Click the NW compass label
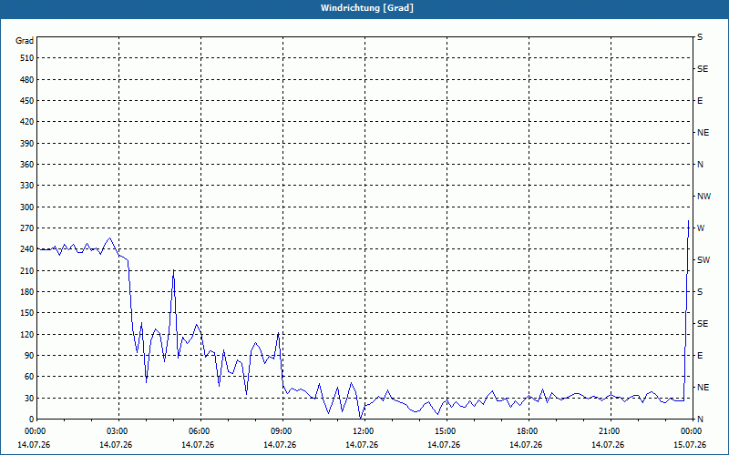The width and height of the screenshot is (729, 455). (x=703, y=197)
